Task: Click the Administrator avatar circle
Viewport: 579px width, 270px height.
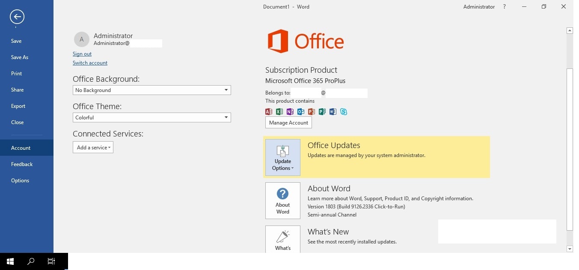Action: point(82,39)
